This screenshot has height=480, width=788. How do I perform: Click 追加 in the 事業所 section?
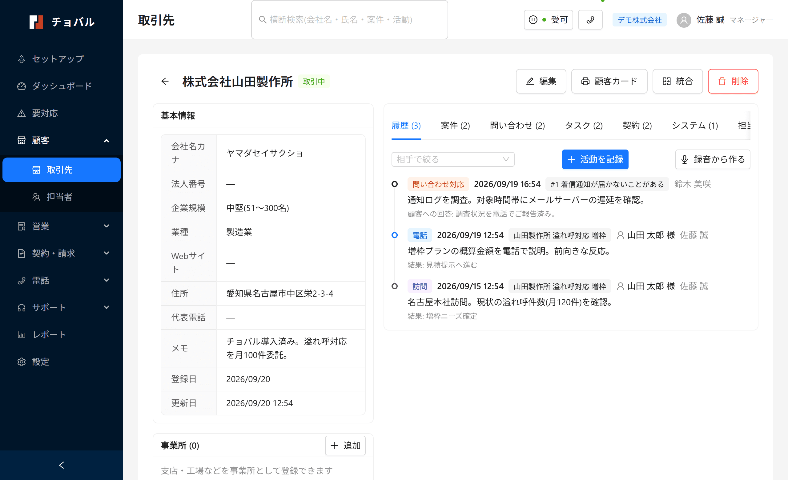pos(345,445)
